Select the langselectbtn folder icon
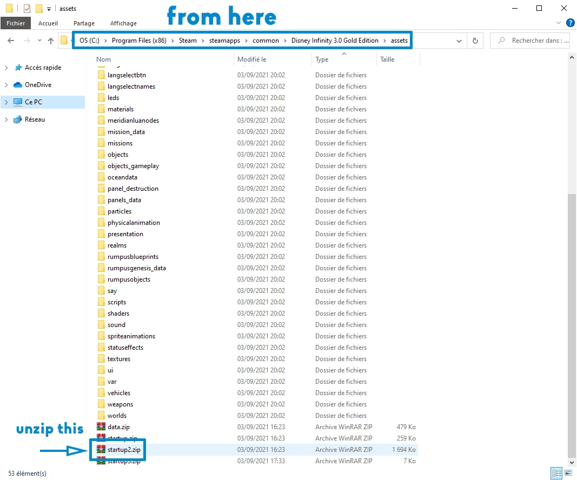 point(101,75)
